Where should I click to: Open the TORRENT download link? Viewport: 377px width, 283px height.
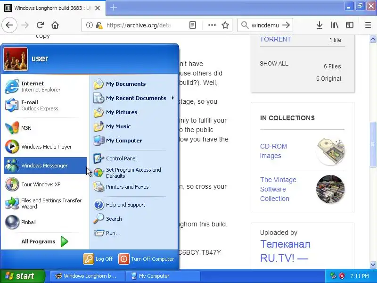[275, 39]
